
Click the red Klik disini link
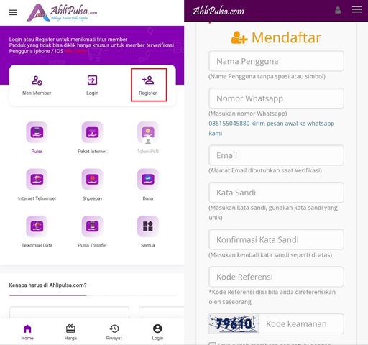75,51
